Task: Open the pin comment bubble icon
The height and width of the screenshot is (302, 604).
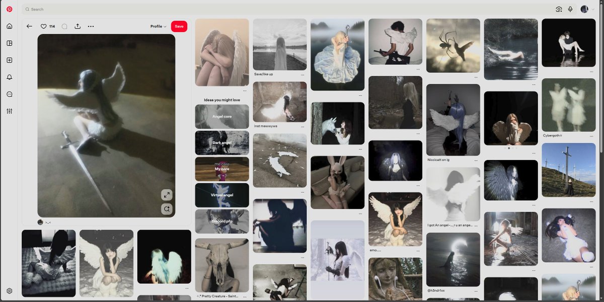Action: (x=64, y=26)
